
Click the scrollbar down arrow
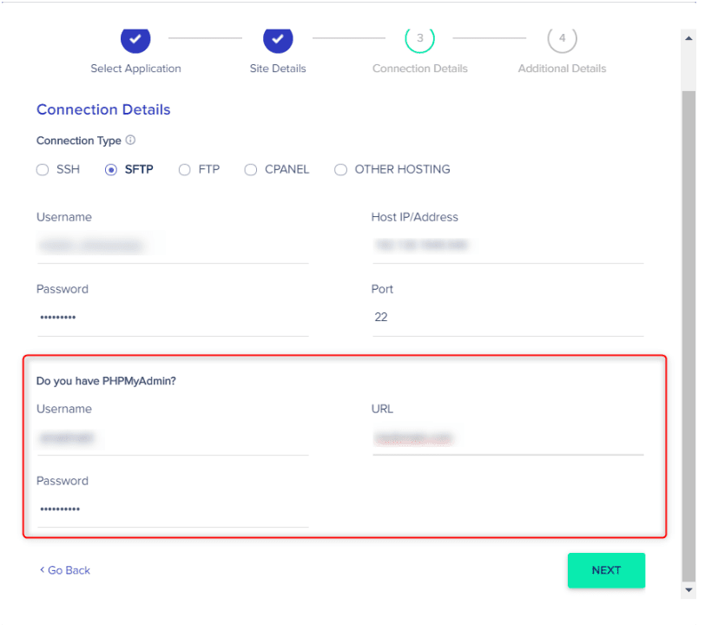coord(689,590)
